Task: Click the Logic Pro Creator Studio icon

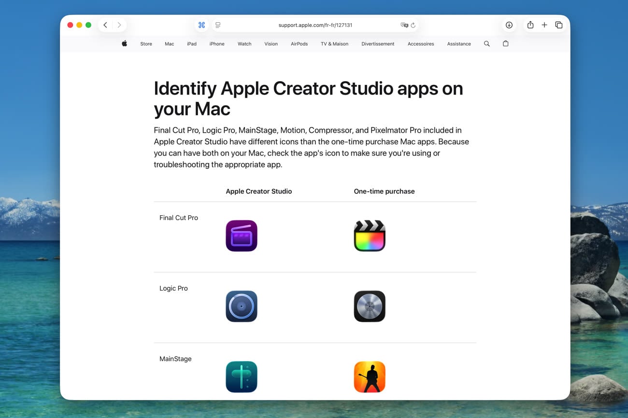Action: click(242, 307)
